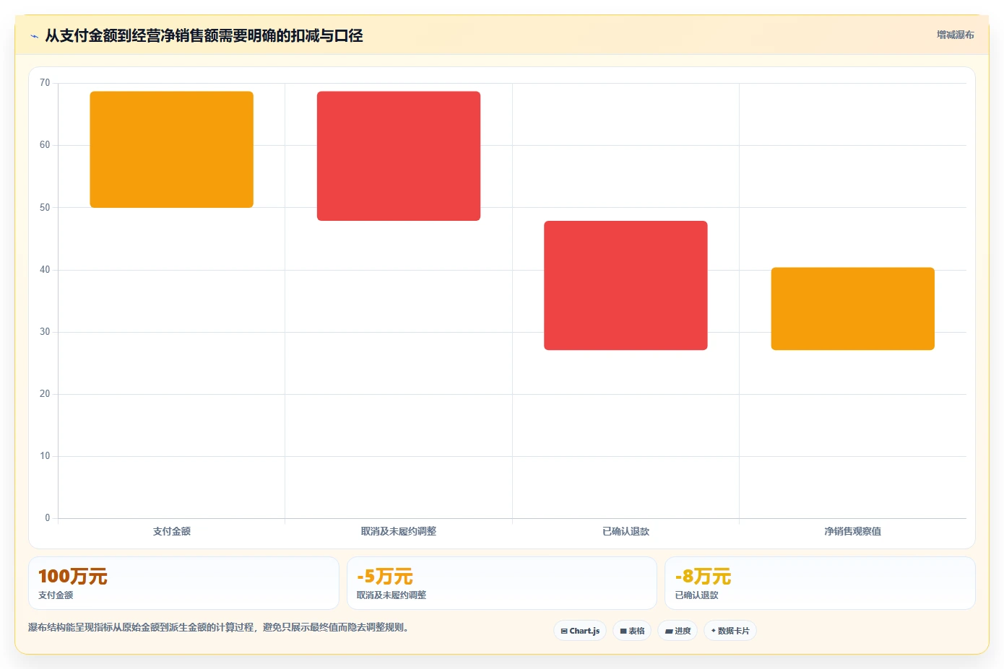The width and height of the screenshot is (1004, 669).
Task: Open the -8万元 已确认退款 card
Action: tap(820, 583)
